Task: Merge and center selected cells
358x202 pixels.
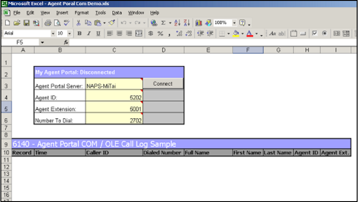Action: (139, 34)
